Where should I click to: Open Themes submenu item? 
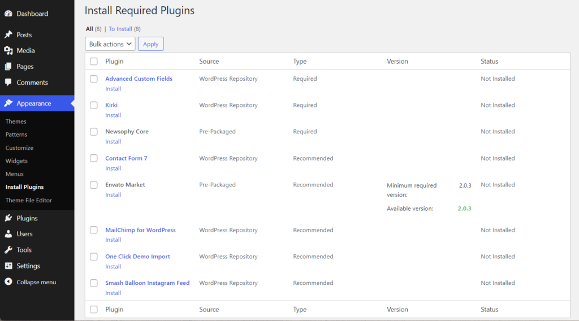[16, 122]
